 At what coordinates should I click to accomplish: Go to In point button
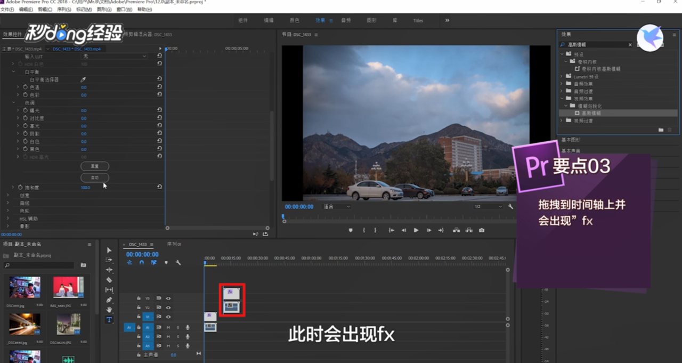coord(392,230)
